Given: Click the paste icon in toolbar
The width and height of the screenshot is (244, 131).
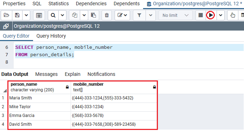Looking at the screenshot, I should 94,15.
